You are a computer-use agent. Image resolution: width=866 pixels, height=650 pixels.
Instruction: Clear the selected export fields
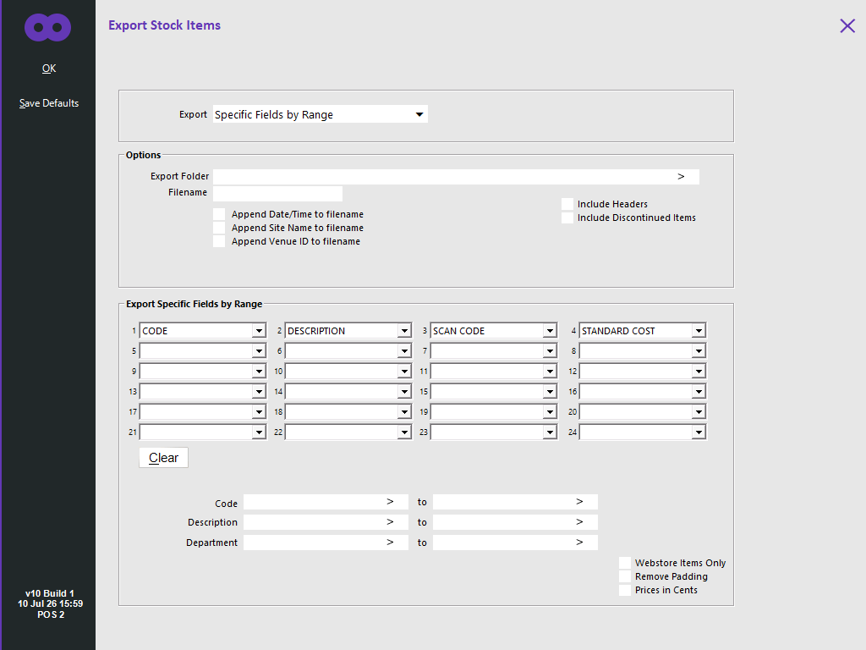coord(163,458)
